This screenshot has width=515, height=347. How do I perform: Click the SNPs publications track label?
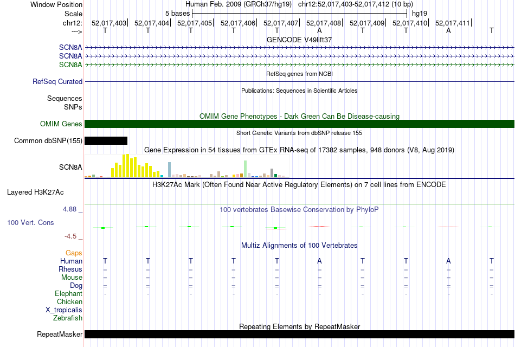[73, 107]
